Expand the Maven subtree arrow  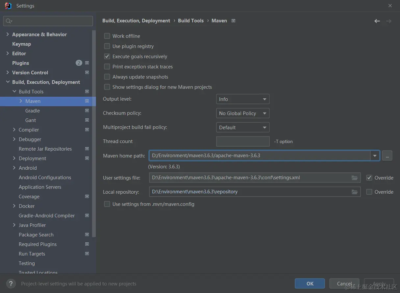[21, 101]
